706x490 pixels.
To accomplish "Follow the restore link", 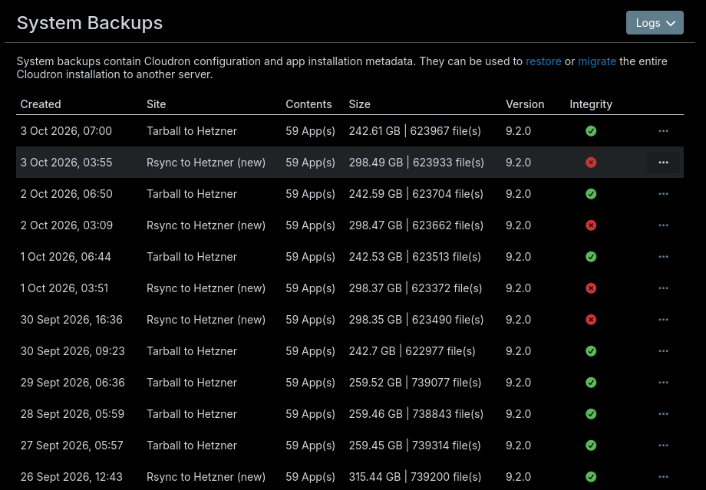I will click(543, 61).
